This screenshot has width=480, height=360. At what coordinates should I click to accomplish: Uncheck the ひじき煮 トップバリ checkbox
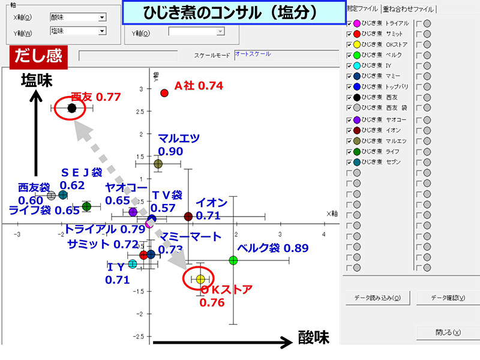tap(349, 87)
